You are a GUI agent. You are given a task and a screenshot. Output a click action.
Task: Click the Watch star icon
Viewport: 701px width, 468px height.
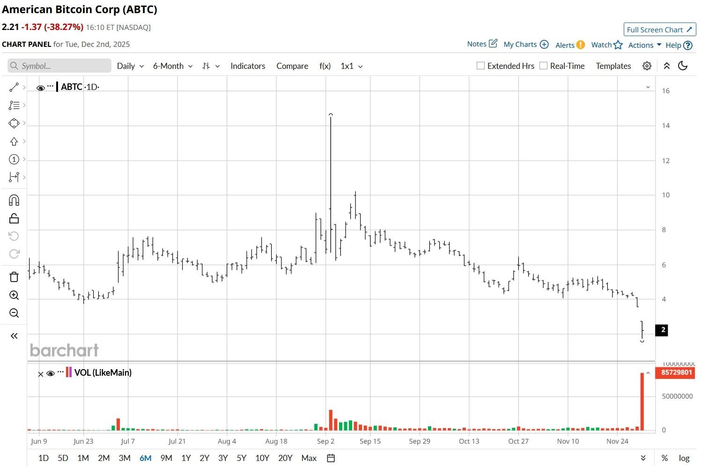(618, 45)
